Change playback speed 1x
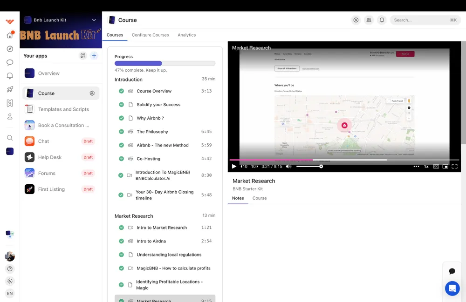Image resolution: width=466 pixels, height=302 pixels. [x=426, y=167]
